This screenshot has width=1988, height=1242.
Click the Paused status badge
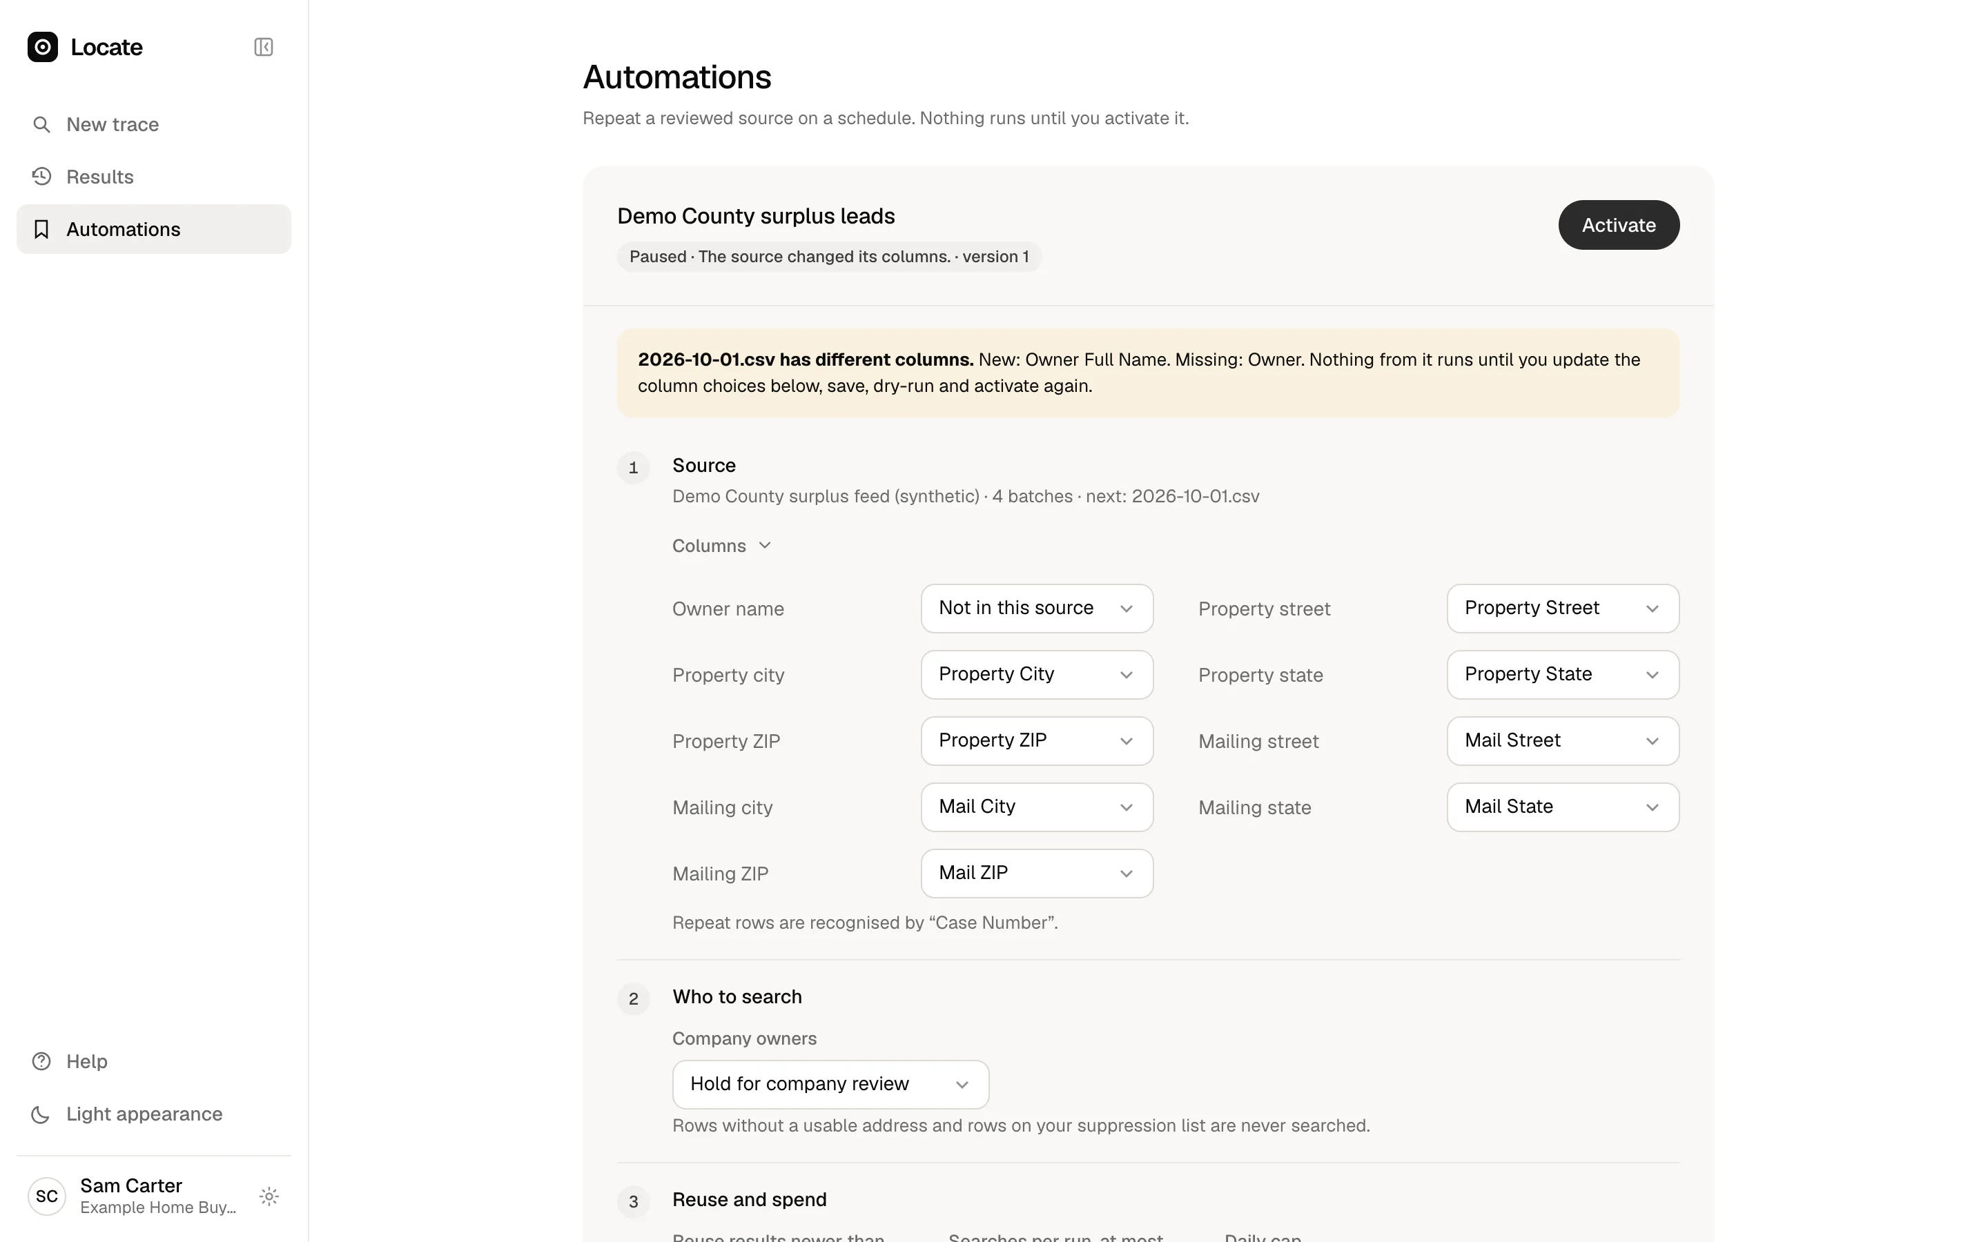[x=829, y=256]
